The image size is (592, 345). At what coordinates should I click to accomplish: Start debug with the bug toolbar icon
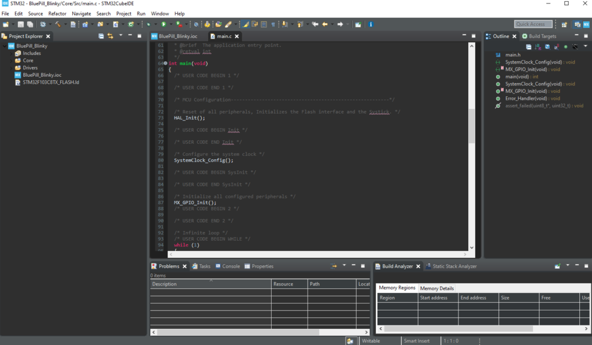coord(149,24)
